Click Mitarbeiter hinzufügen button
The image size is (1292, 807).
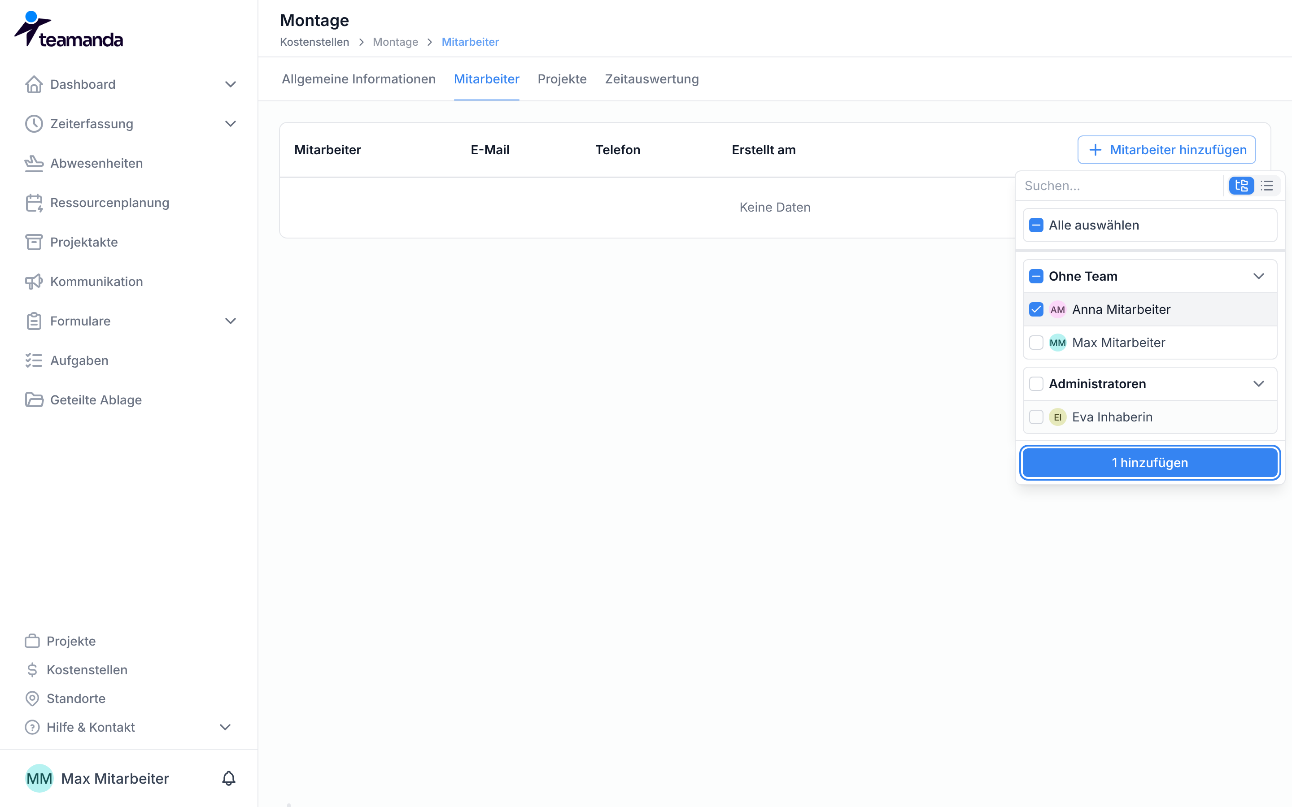tap(1166, 150)
